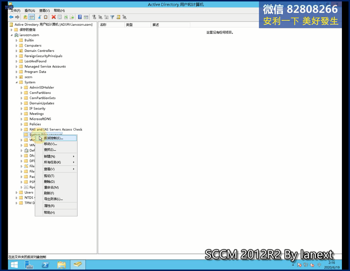Click the Export list toolbar icon

(72, 17)
